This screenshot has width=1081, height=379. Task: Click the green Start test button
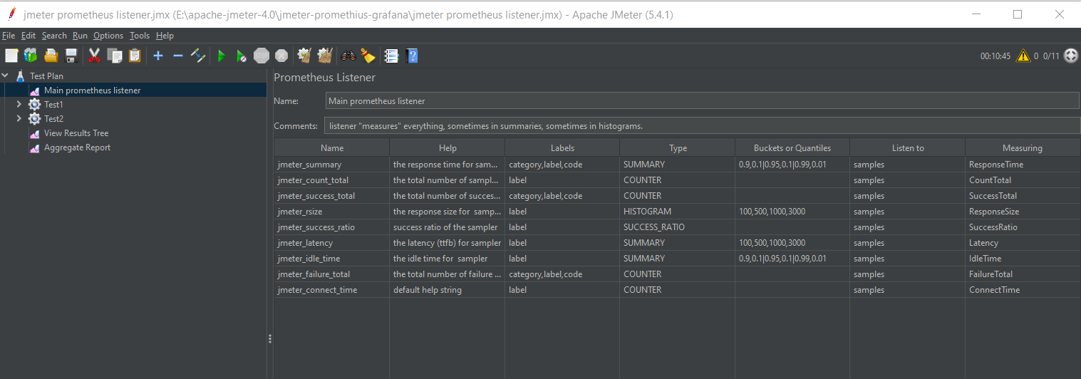(222, 56)
